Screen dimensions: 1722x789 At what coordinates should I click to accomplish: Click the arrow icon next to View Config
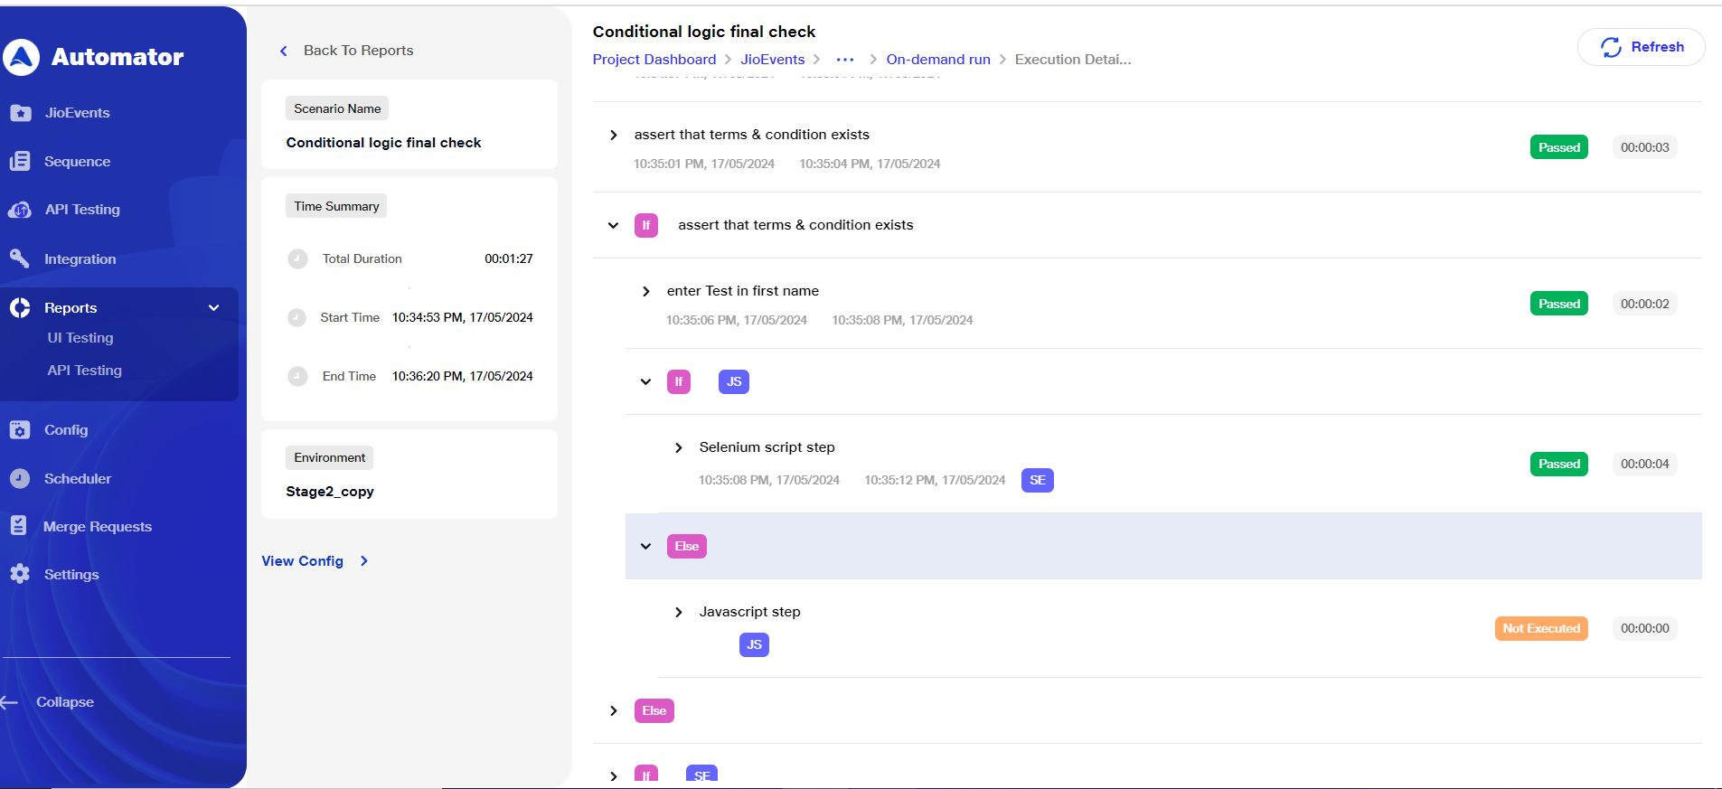[x=364, y=561]
